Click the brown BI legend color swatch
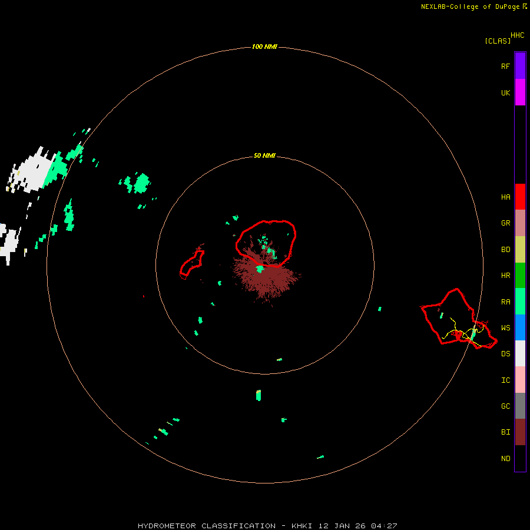 520,432
